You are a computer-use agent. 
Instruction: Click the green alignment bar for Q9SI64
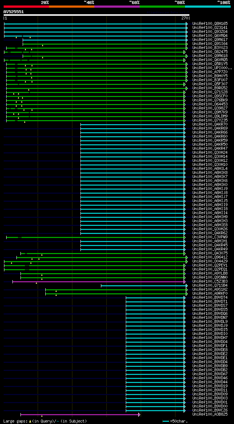click(x=105, y=44)
